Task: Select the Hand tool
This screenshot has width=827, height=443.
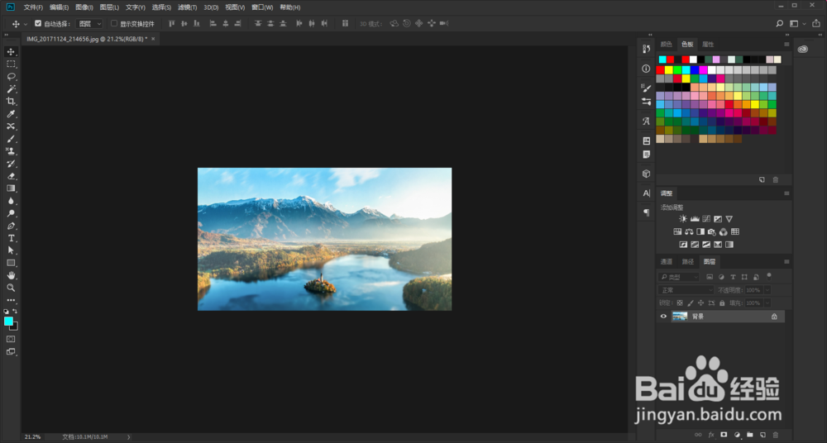Action: pyautogui.click(x=11, y=275)
